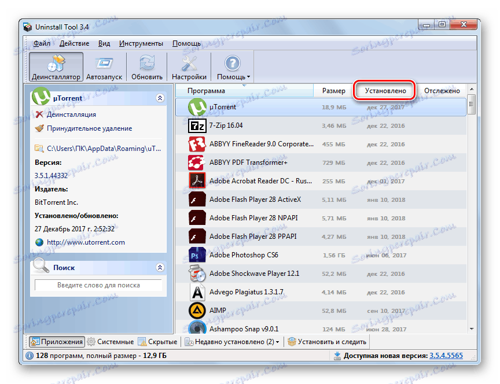This screenshot has width=500, height=384.
Task: Open the http://www.utorrent.com link
Action: pos(86,242)
